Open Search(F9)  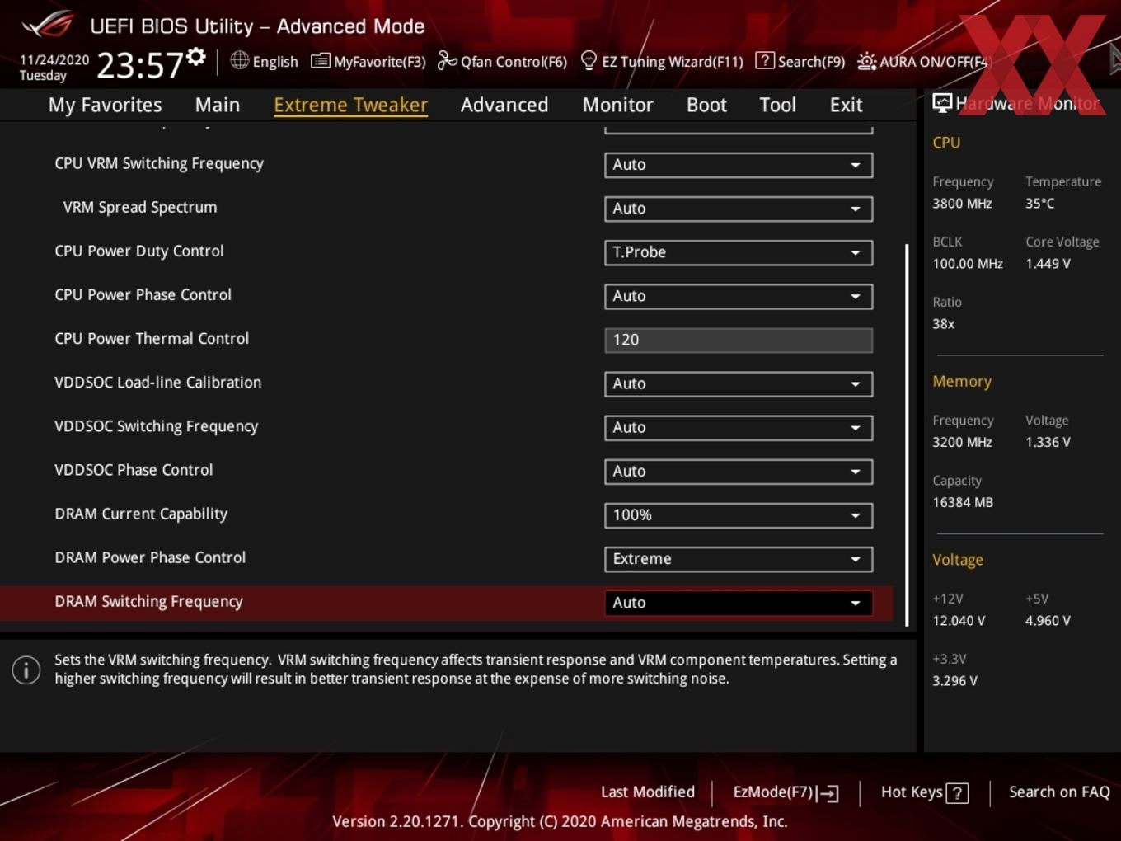tap(811, 62)
